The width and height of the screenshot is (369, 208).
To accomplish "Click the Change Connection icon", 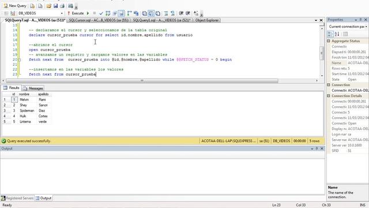I will 13,13.
